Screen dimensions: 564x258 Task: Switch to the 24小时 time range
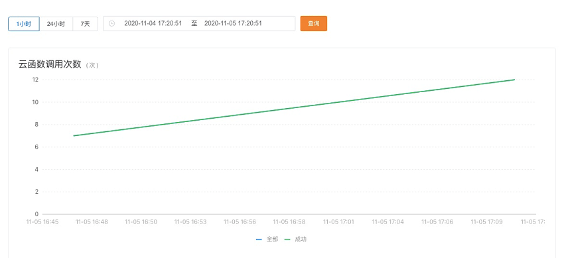[x=56, y=24]
